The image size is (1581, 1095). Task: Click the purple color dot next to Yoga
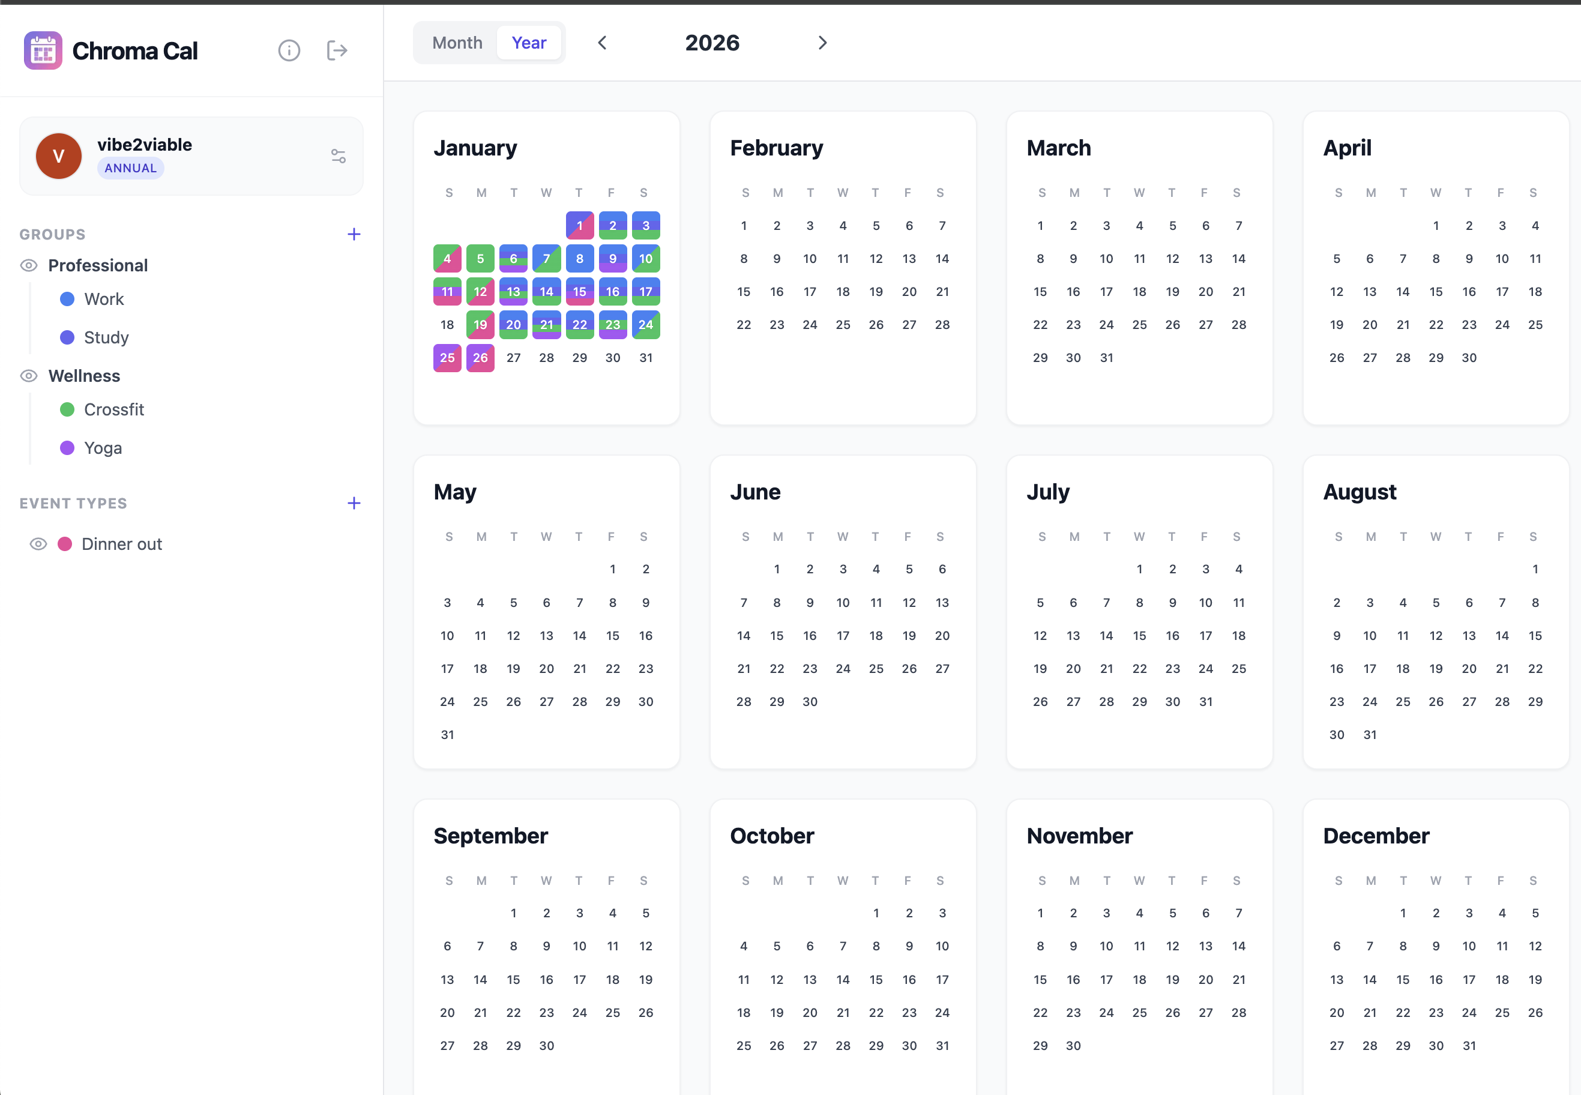(x=67, y=447)
